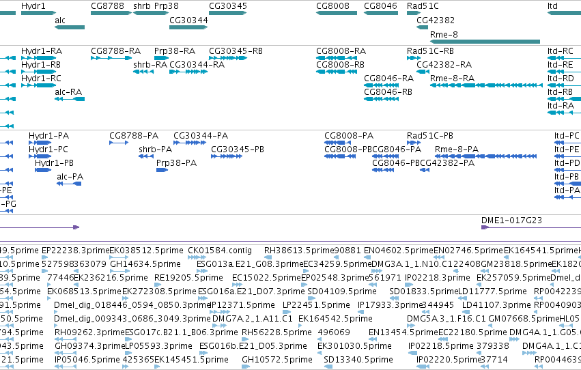Select the Hydr1-RC transcript
This screenshot has height=370, width=581.
(38, 85)
